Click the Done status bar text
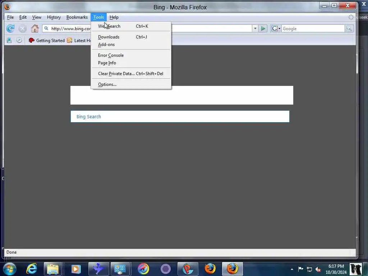This screenshot has height=276, width=368. point(11,252)
